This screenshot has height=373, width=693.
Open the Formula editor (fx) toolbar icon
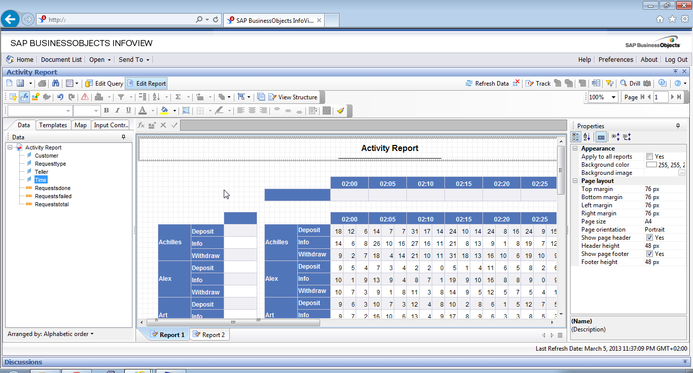24,97
